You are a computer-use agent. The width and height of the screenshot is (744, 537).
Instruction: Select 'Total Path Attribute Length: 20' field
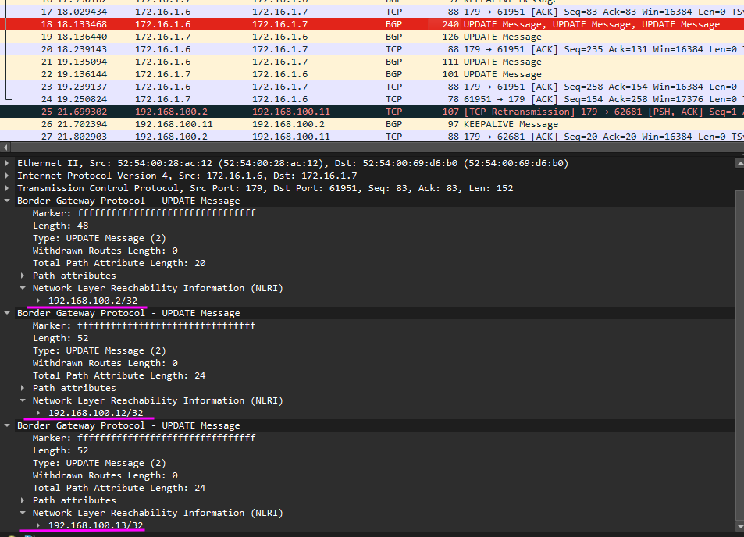coord(119,263)
